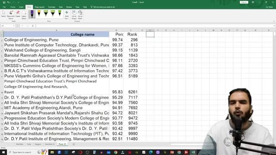Click cell College of Engineering, Pune
The height and width of the screenshot is (155, 276).
click(56, 40)
